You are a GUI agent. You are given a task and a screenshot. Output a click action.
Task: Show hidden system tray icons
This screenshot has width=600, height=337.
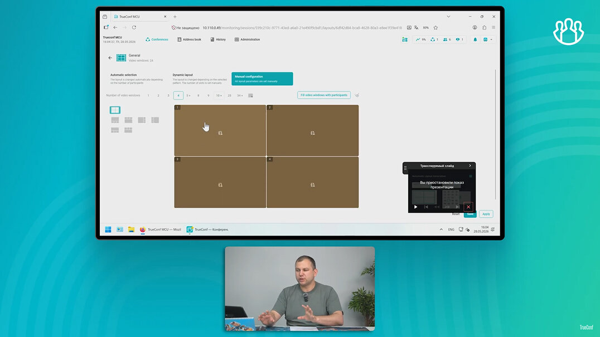pyautogui.click(x=441, y=229)
